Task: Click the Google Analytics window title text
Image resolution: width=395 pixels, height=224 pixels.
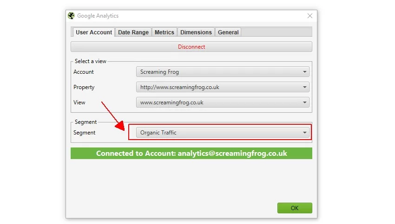Action: 98,16
